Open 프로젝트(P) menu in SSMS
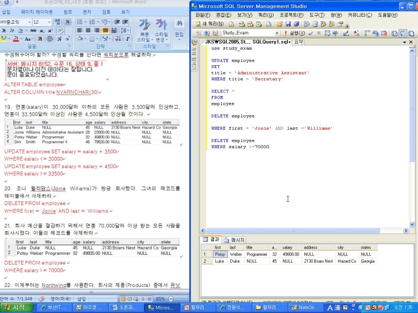Screen dimensions: 418x313 pyautogui.click(x=291, y=15)
